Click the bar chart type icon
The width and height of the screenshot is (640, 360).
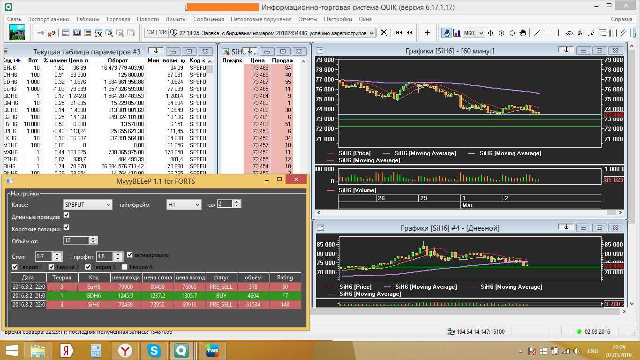[x=456, y=33]
